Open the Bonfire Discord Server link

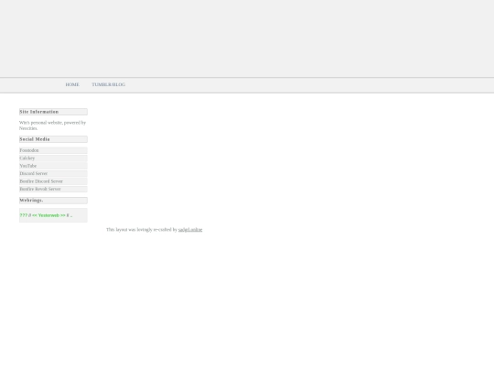coord(53,181)
